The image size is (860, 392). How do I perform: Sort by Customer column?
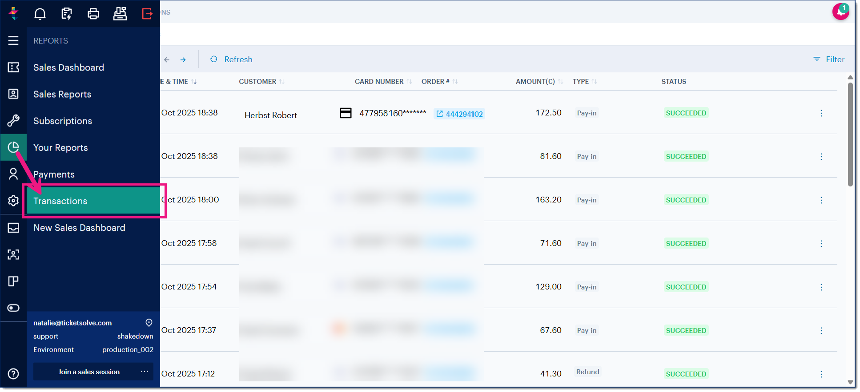(261, 82)
